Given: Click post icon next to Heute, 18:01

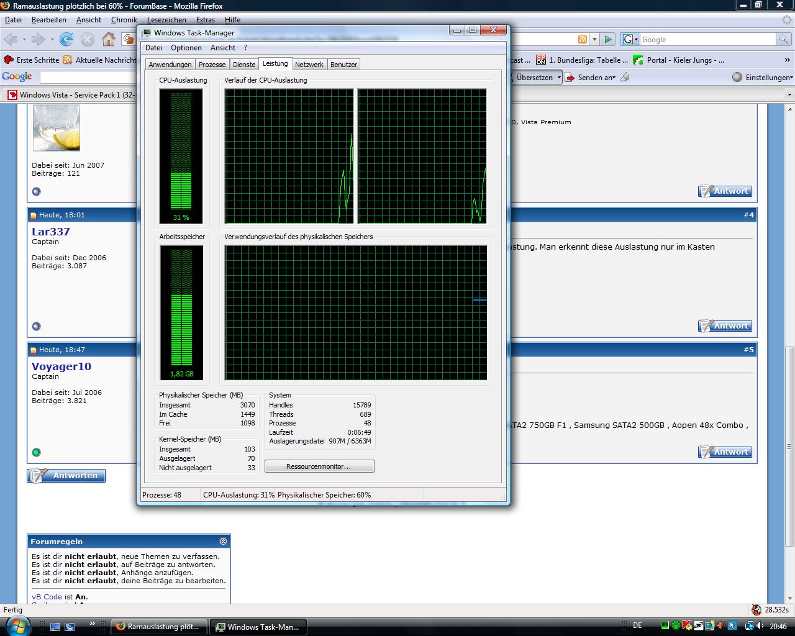Looking at the screenshot, I should (34, 216).
